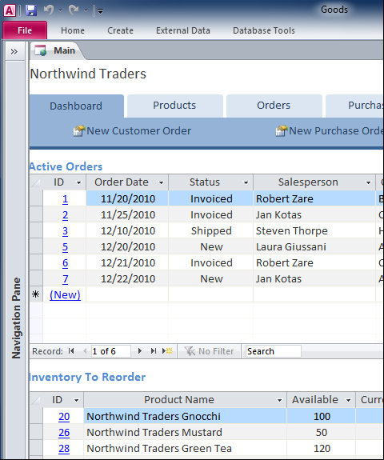Image resolution: width=384 pixels, height=460 pixels.
Task: Go to last record in Active Orders
Action: [x=153, y=351]
